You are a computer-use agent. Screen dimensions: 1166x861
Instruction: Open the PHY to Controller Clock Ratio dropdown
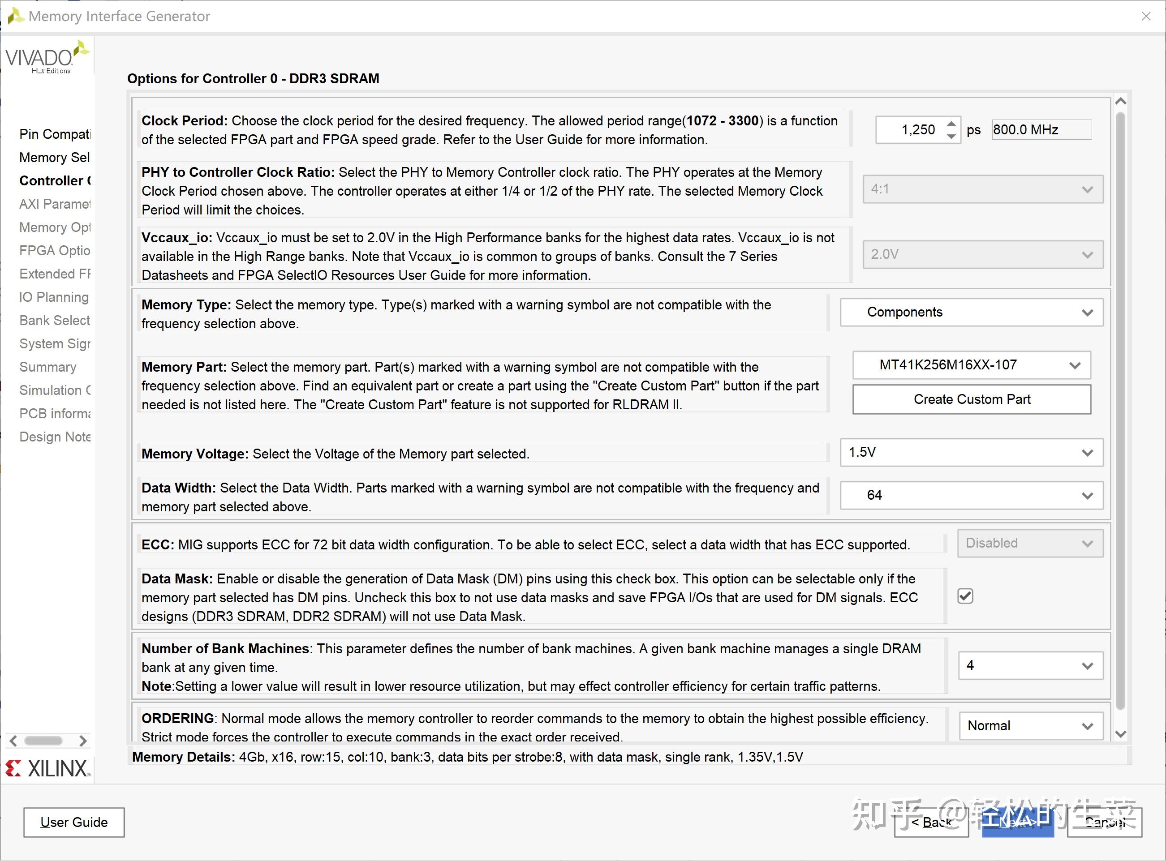(983, 189)
